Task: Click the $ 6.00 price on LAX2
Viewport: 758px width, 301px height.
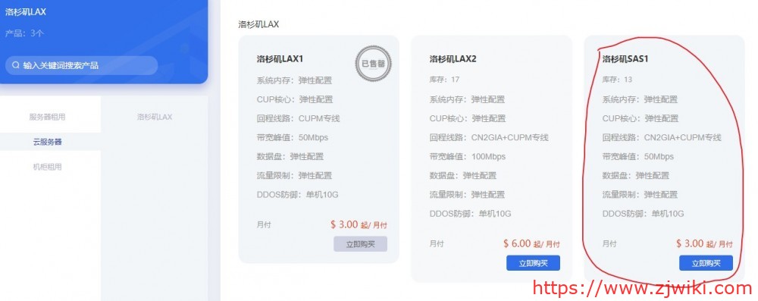Action: [517, 243]
